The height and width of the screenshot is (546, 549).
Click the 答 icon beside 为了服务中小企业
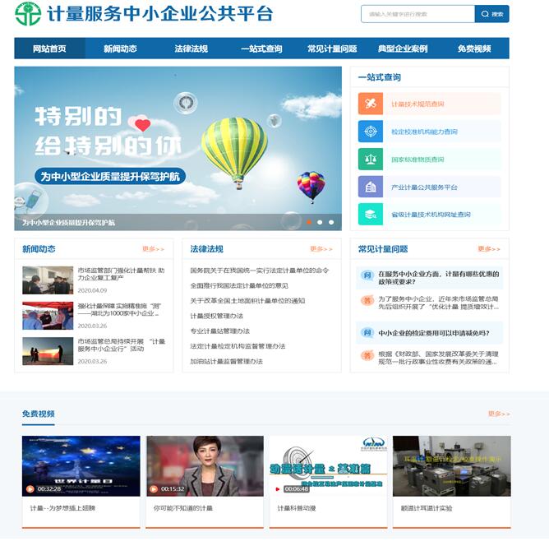pyautogui.click(x=367, y=300)
